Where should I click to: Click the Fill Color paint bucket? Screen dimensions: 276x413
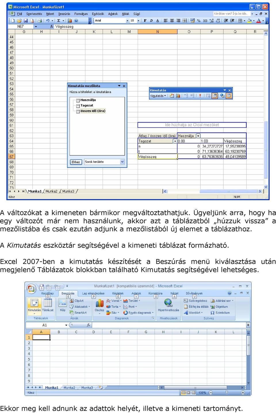[249, 21]
